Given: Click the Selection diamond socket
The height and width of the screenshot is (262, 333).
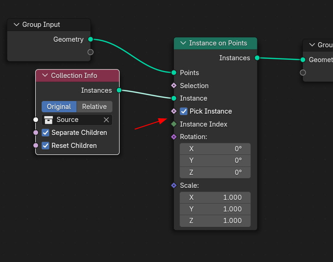Looking at the screenshot, I should [174, 86].
